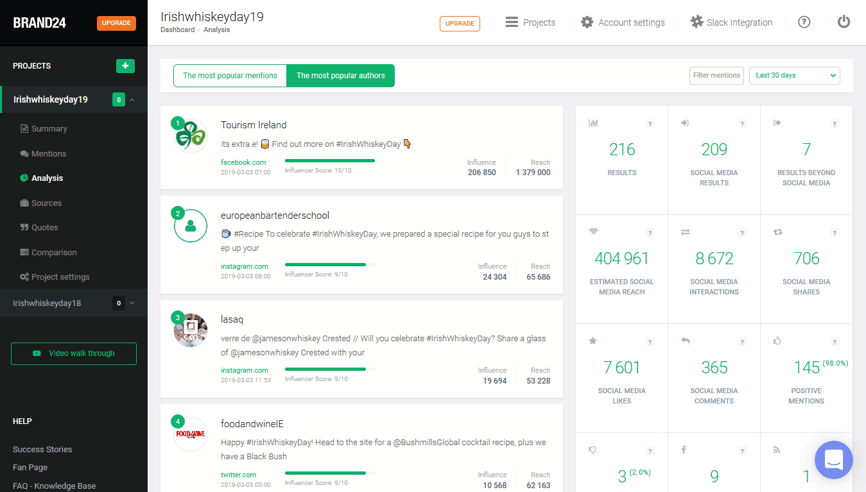Click help icon on Social Media Shares tile

pyautogui.click(x=835, y=233)
